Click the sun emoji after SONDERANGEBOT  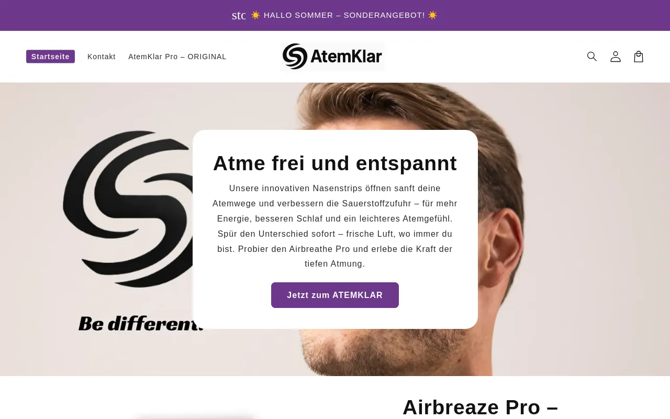pos(432,15)
